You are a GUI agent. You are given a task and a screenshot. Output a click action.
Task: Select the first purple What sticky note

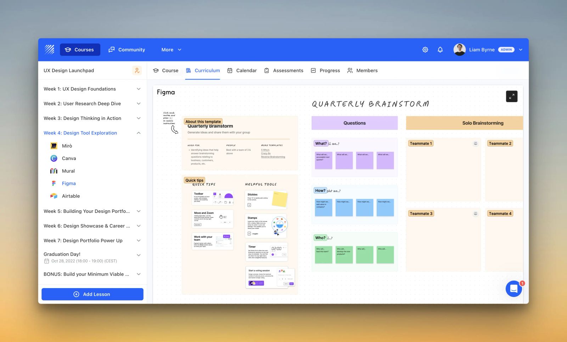[x=324, y=160]
